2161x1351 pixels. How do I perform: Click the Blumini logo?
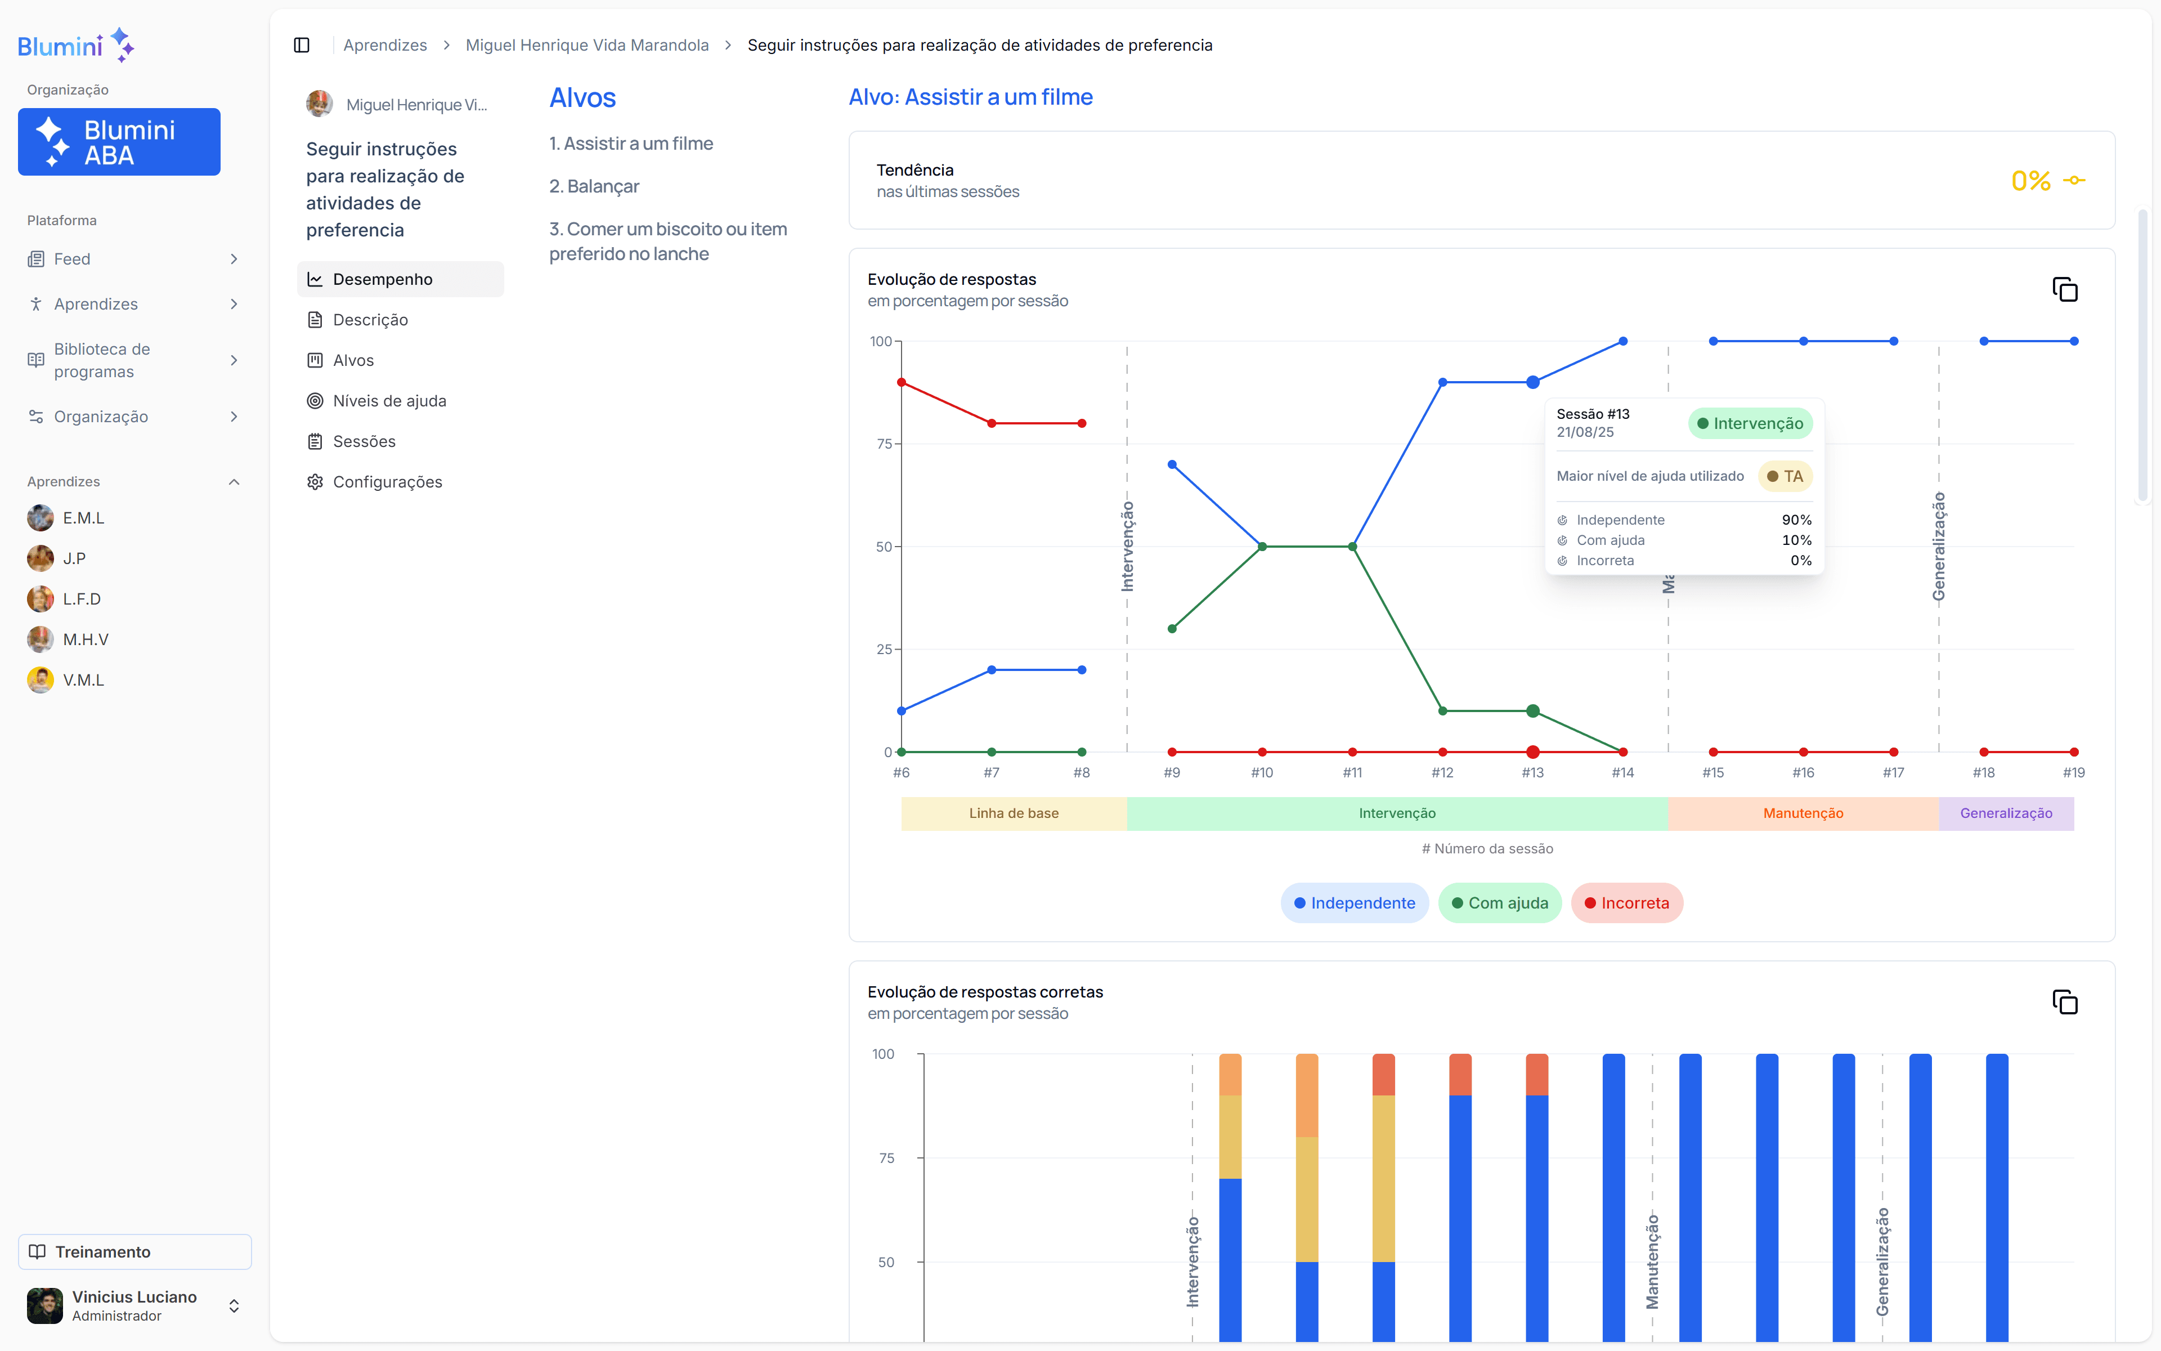75,44
